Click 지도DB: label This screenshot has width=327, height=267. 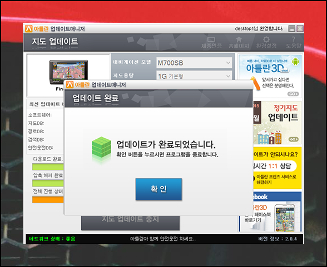tap(36, 123)
